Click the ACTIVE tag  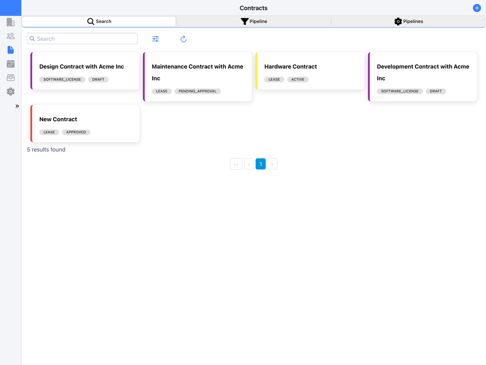pos(297,79)
